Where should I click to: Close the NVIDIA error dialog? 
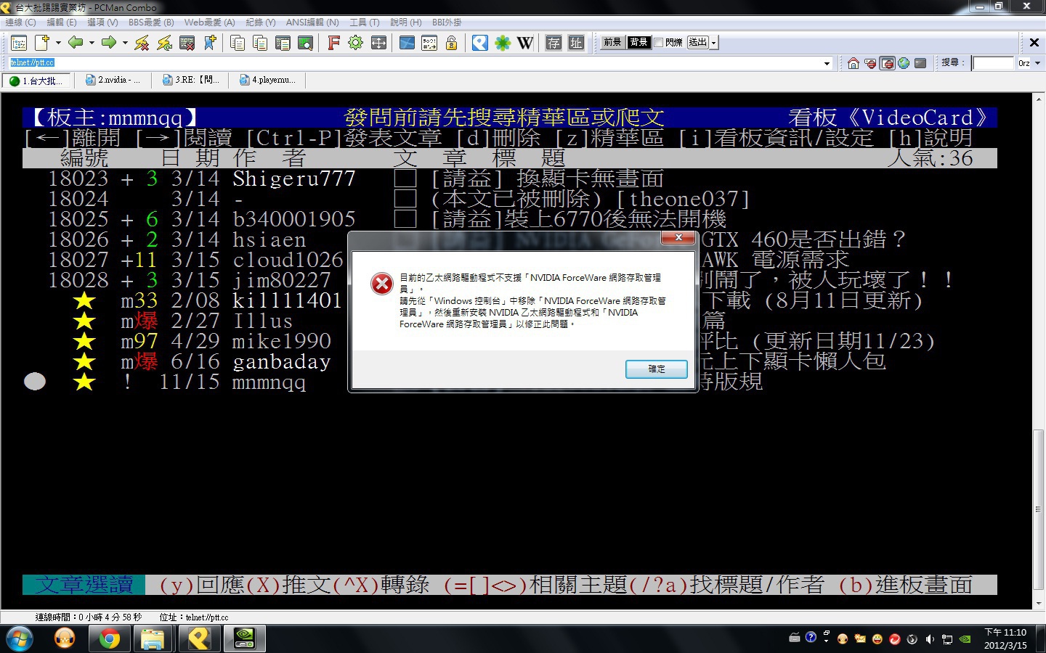678,238
